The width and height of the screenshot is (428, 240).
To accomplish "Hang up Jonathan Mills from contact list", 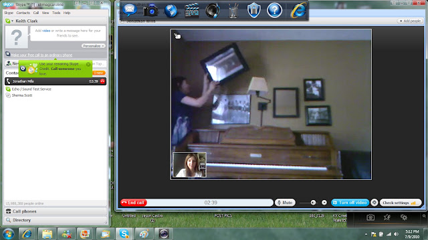I will coord(102,81).
